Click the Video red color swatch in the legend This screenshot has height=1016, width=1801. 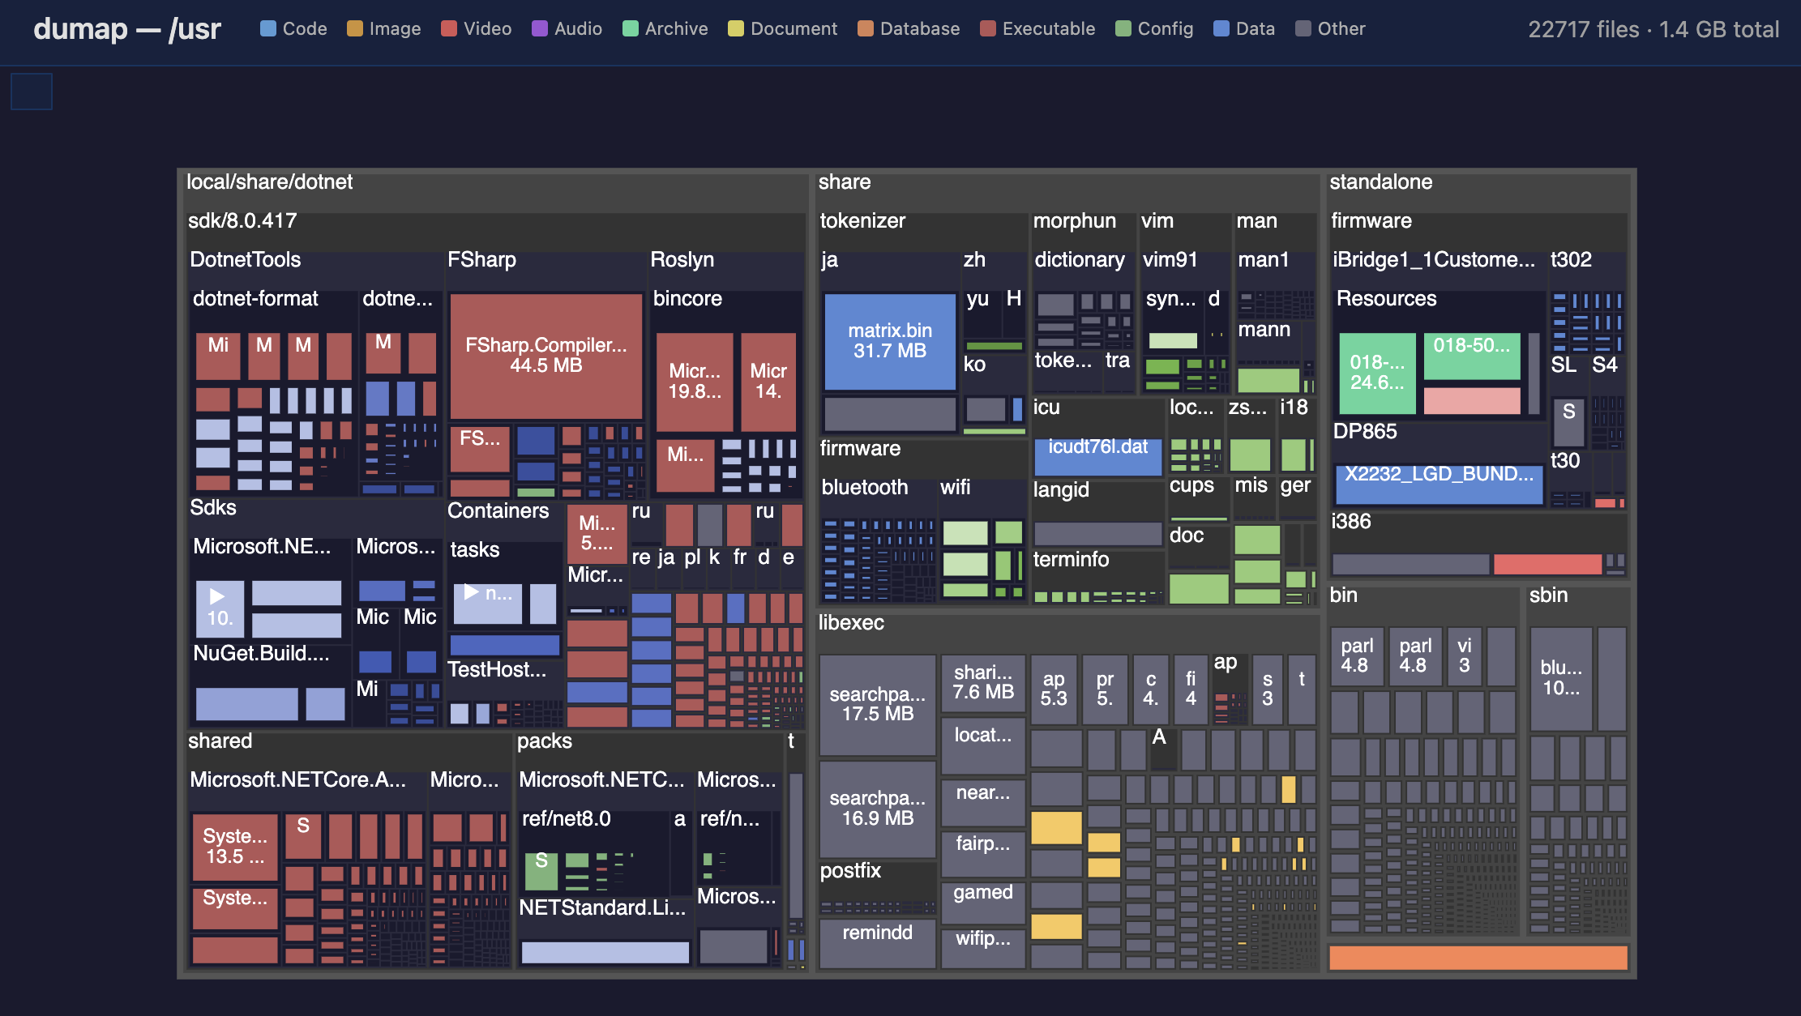448,28
